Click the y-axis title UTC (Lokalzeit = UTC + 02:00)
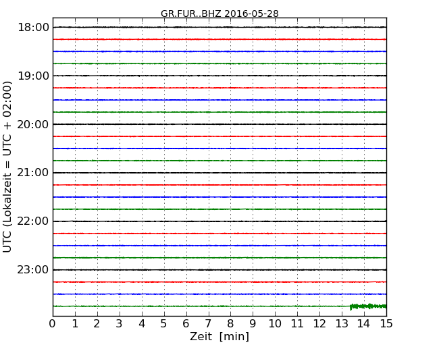 (7, 167)
